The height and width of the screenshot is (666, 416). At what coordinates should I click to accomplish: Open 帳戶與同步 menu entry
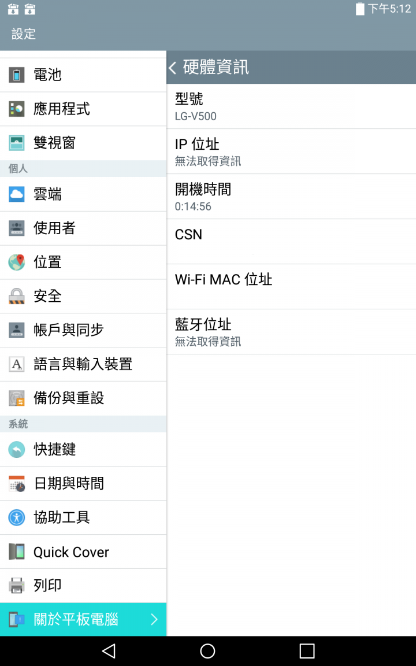(x=83, y=330)
